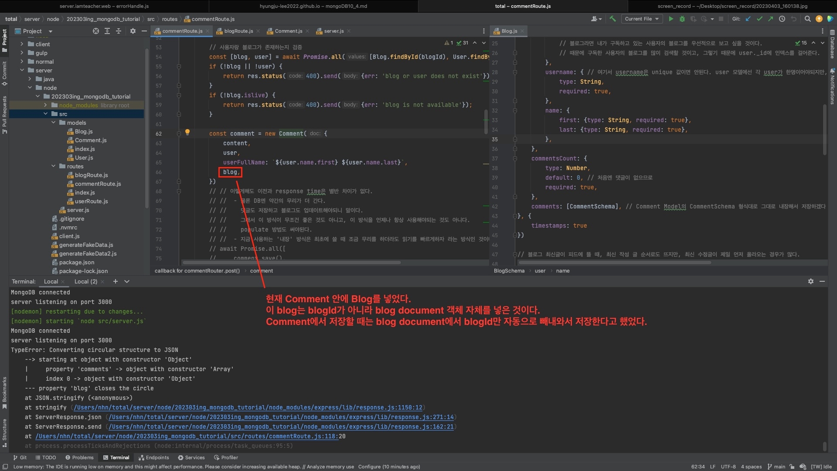Click Analyze memory use link in status bar

[330, 467]
